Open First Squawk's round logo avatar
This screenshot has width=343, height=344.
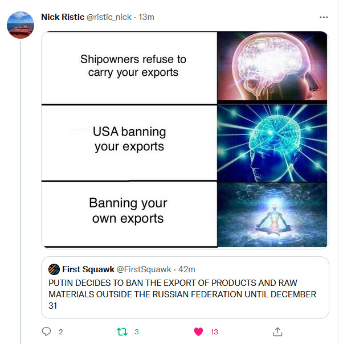[54, 269]
